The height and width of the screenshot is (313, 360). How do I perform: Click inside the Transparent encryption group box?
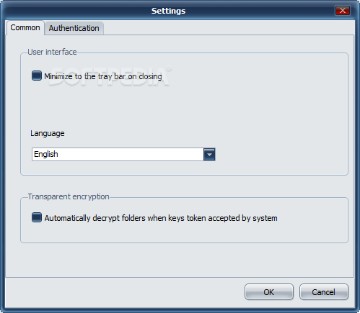(x=184, y=232)
